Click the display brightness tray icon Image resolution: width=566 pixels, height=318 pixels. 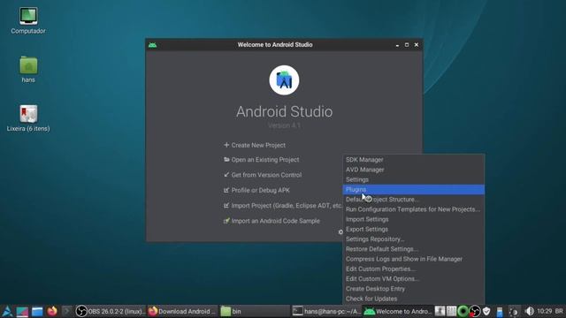coord(514,312)
